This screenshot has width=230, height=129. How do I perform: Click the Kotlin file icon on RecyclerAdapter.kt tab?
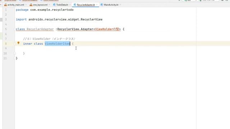75,5
